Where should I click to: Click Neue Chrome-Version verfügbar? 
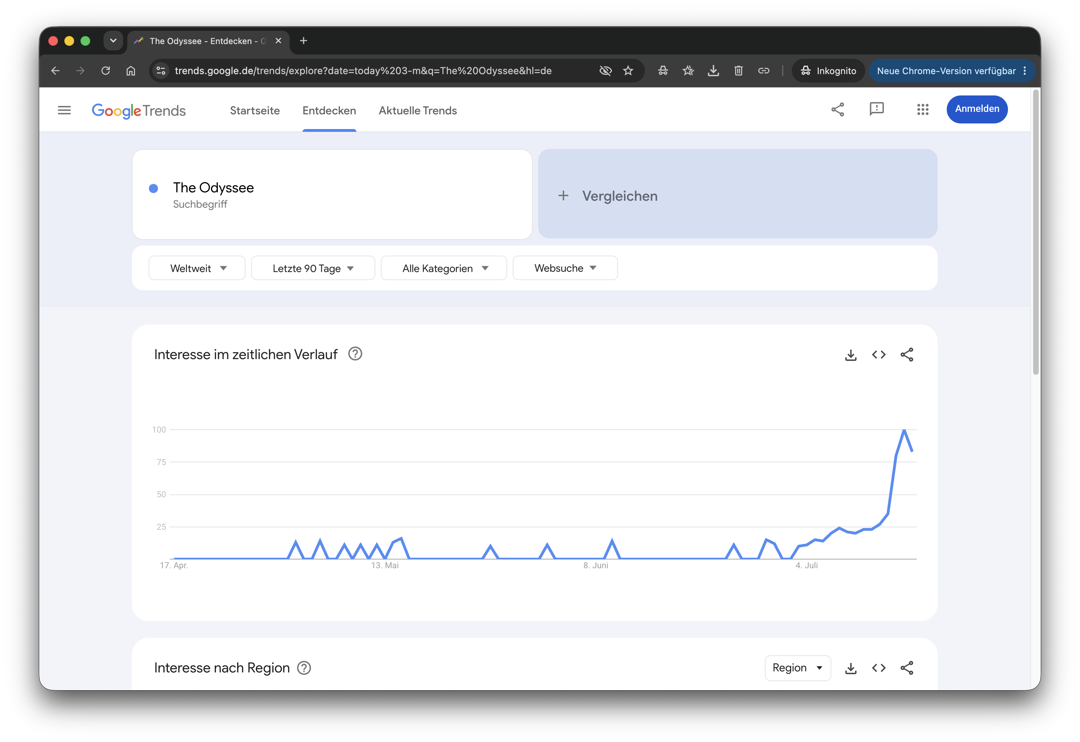click(952, 71)
